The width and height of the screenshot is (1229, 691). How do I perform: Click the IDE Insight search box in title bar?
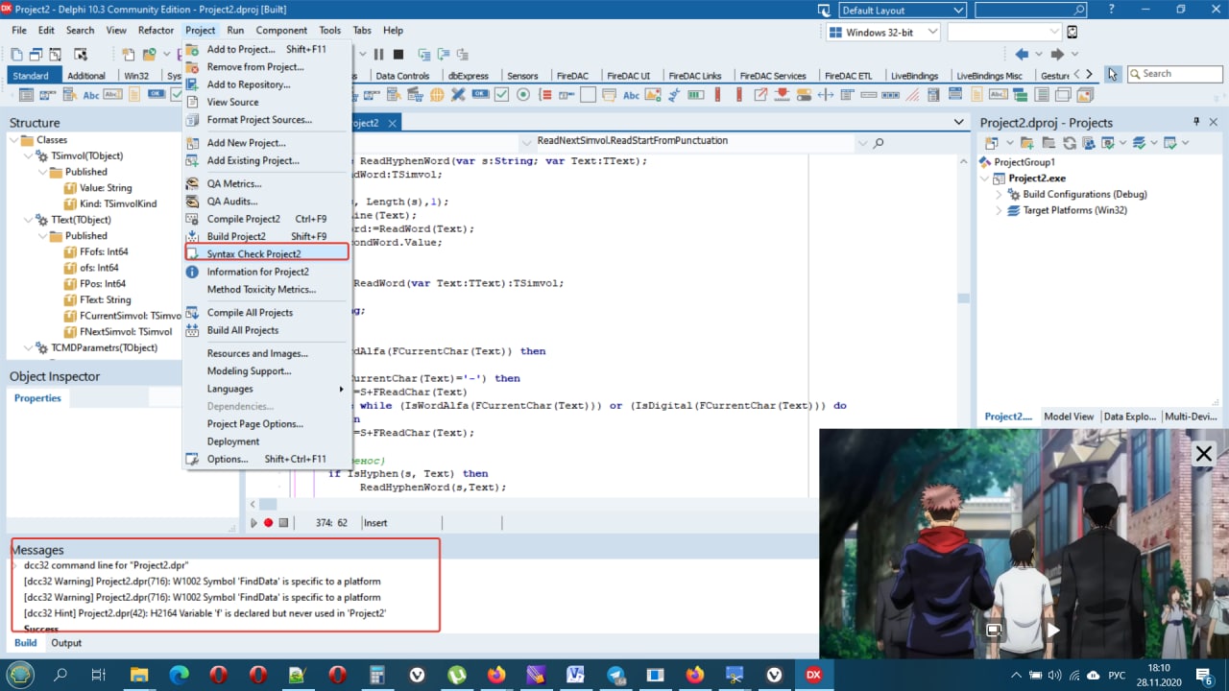1030,10
